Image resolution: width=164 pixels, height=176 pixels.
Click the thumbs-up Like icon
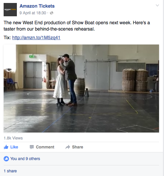click(6, 147)
